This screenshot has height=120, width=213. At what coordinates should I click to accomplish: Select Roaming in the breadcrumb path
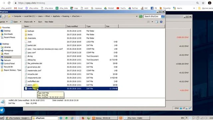pos(66,16)
